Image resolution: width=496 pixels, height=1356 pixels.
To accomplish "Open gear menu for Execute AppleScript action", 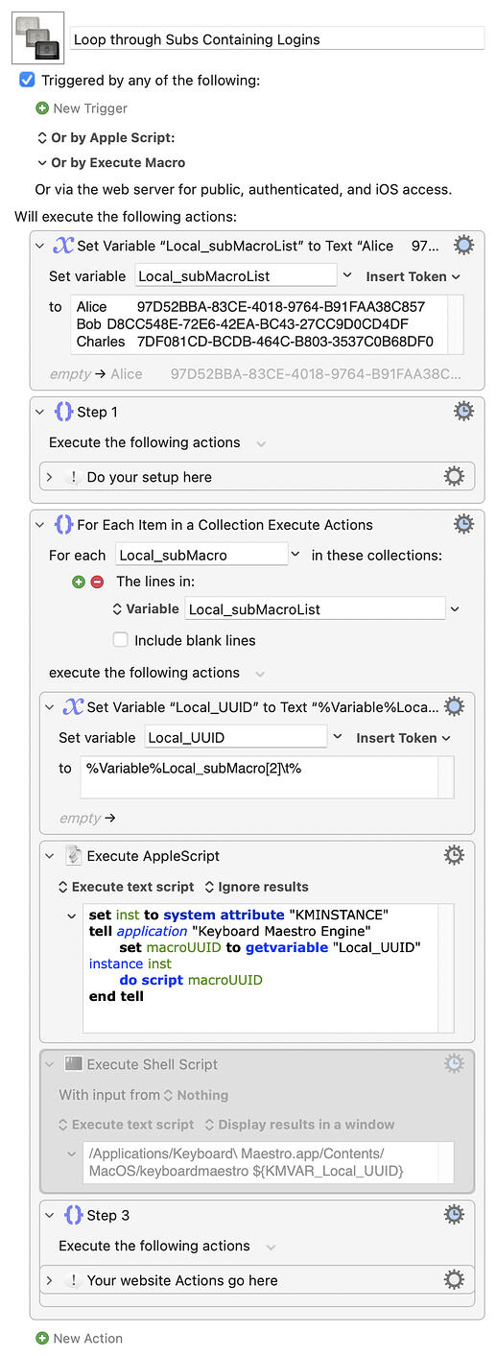I will click(454, 855).
